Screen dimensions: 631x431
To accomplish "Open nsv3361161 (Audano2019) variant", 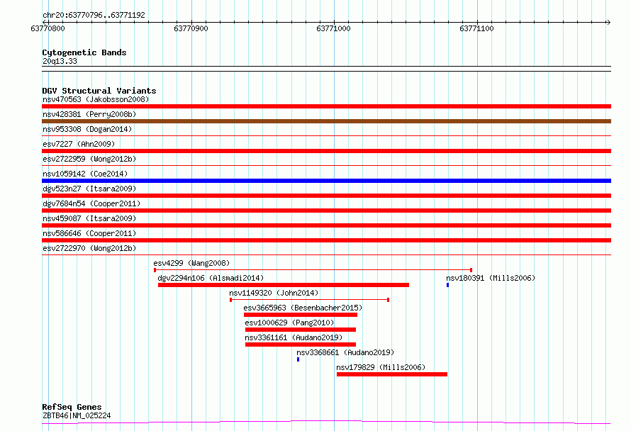I will tap(294, 337).
